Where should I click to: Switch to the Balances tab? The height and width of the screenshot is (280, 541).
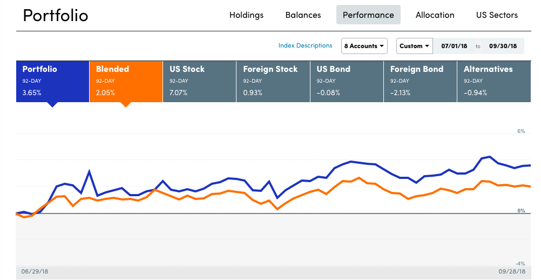(x=303, y=15)
